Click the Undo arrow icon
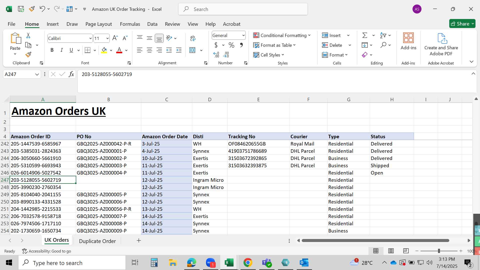Screen dimensions: 480x270 pos(42,9)
